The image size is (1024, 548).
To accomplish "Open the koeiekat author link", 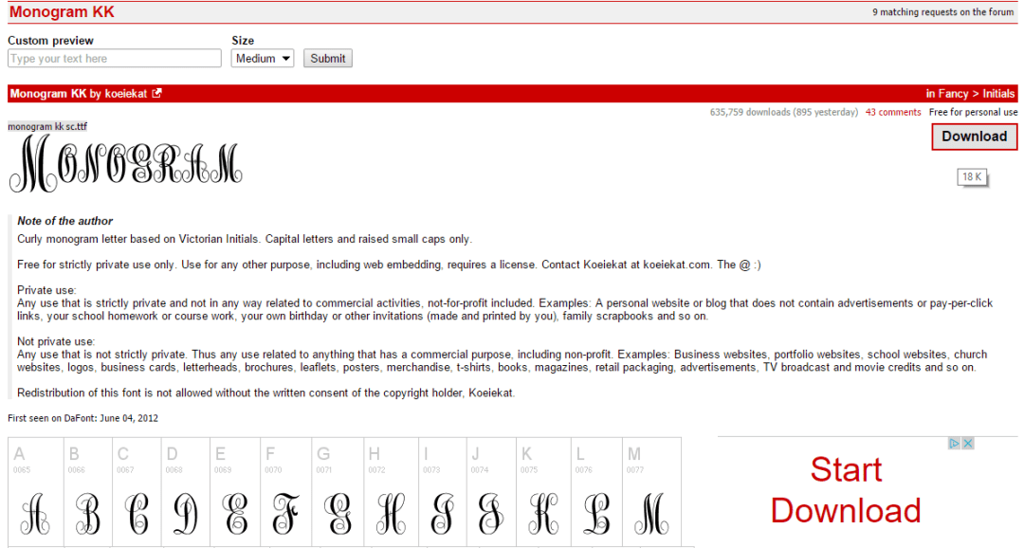I will pos(126,94).
